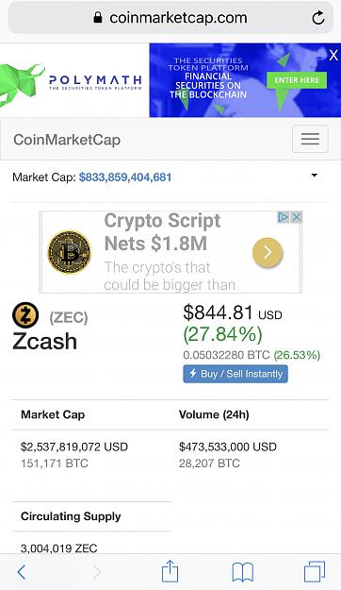This screenshot has width=341, height=590.
Task: Open the $833,859,404,681 market cap link
Action: (125, 177)
